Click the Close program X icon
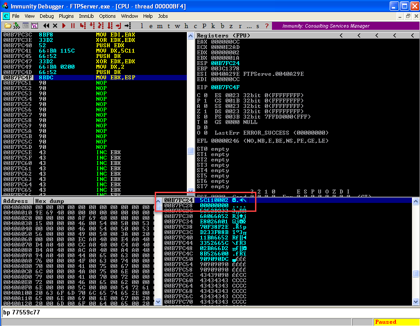Screen dimensions: 420x326 coord(55,26)
